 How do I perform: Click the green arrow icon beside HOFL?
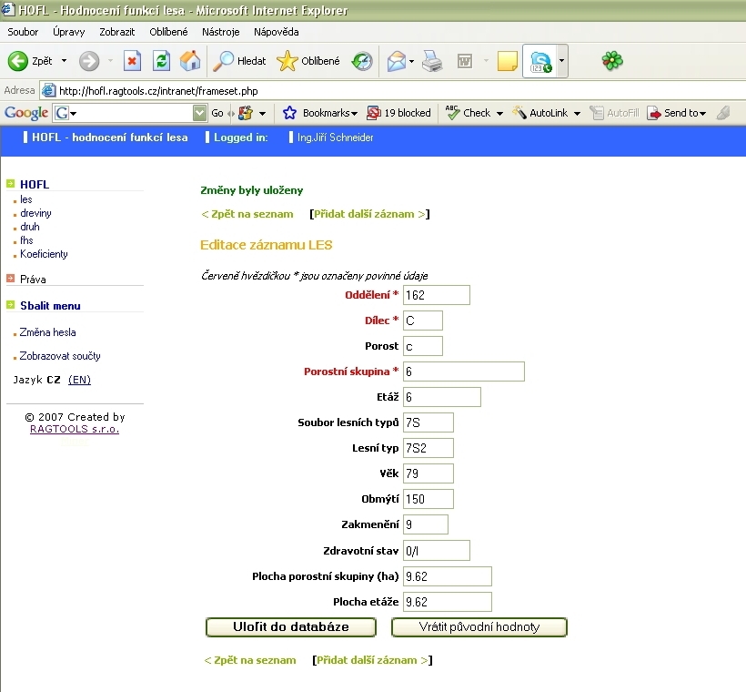11,183
